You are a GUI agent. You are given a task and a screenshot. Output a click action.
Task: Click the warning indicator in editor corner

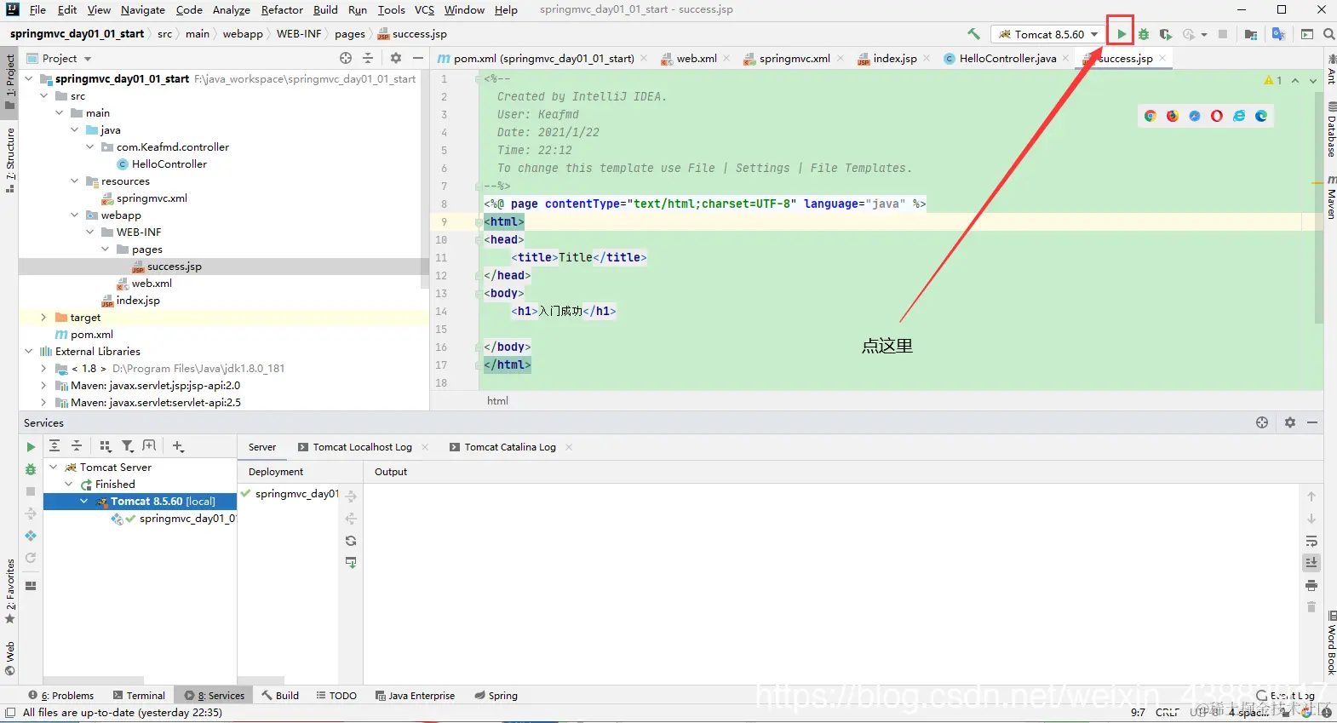tap(1273, 80)
